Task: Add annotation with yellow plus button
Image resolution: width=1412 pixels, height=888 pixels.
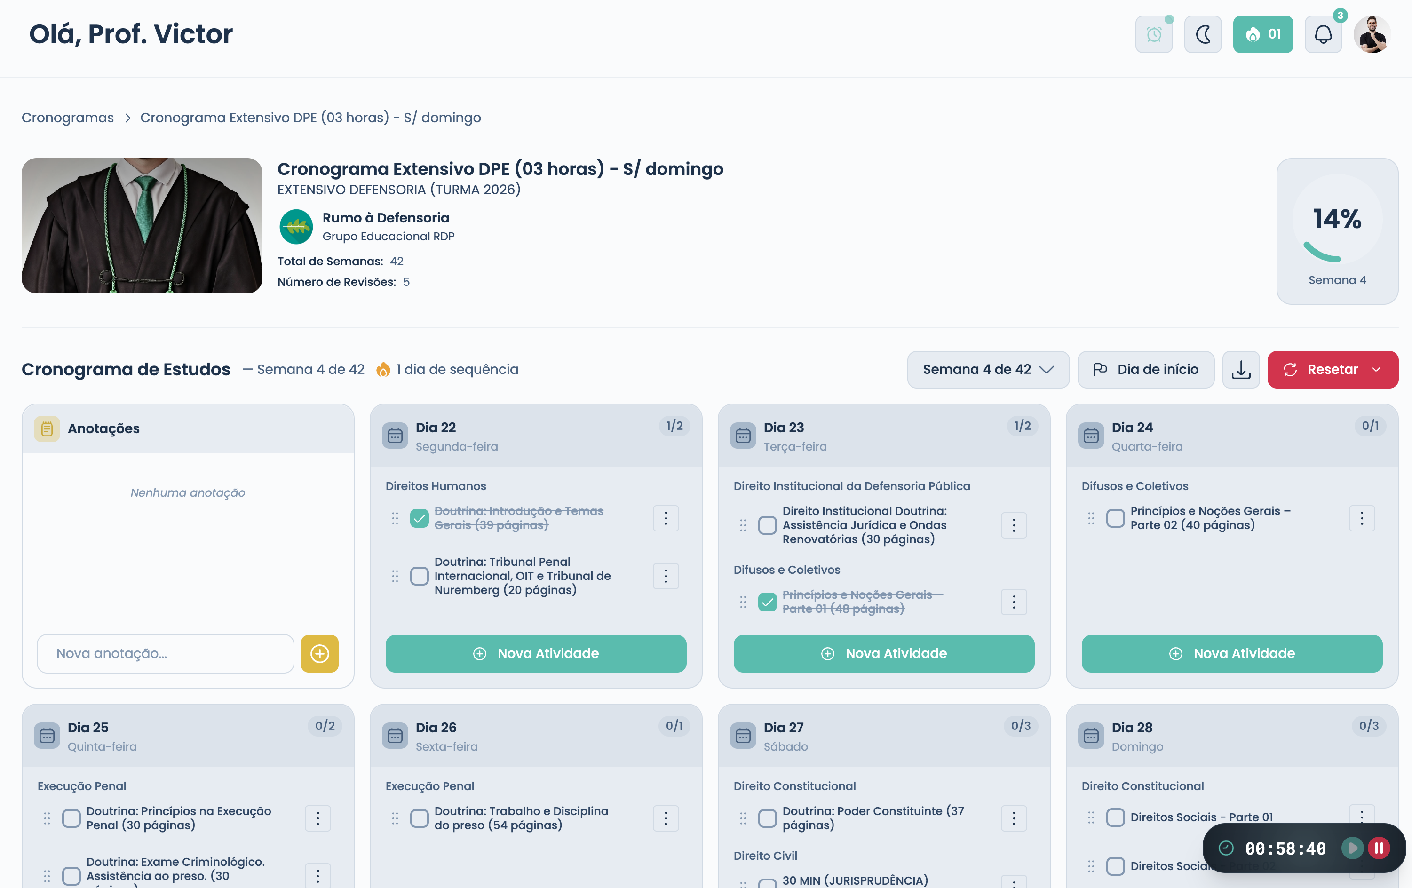Action: [319, 653]
